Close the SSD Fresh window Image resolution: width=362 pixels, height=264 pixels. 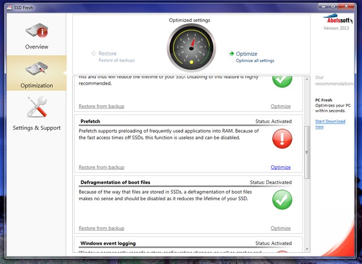(346, 6)
